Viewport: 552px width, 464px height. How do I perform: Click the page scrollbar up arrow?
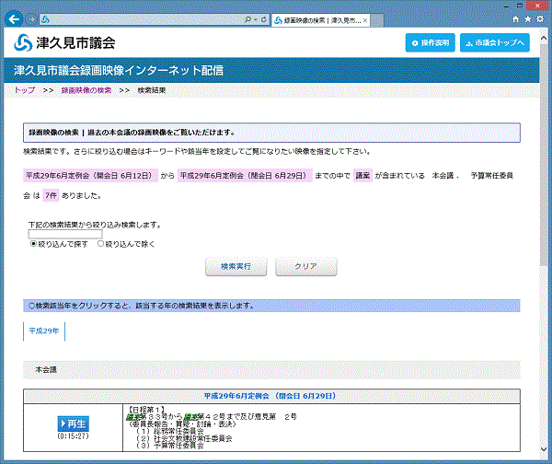pos(544,38)
